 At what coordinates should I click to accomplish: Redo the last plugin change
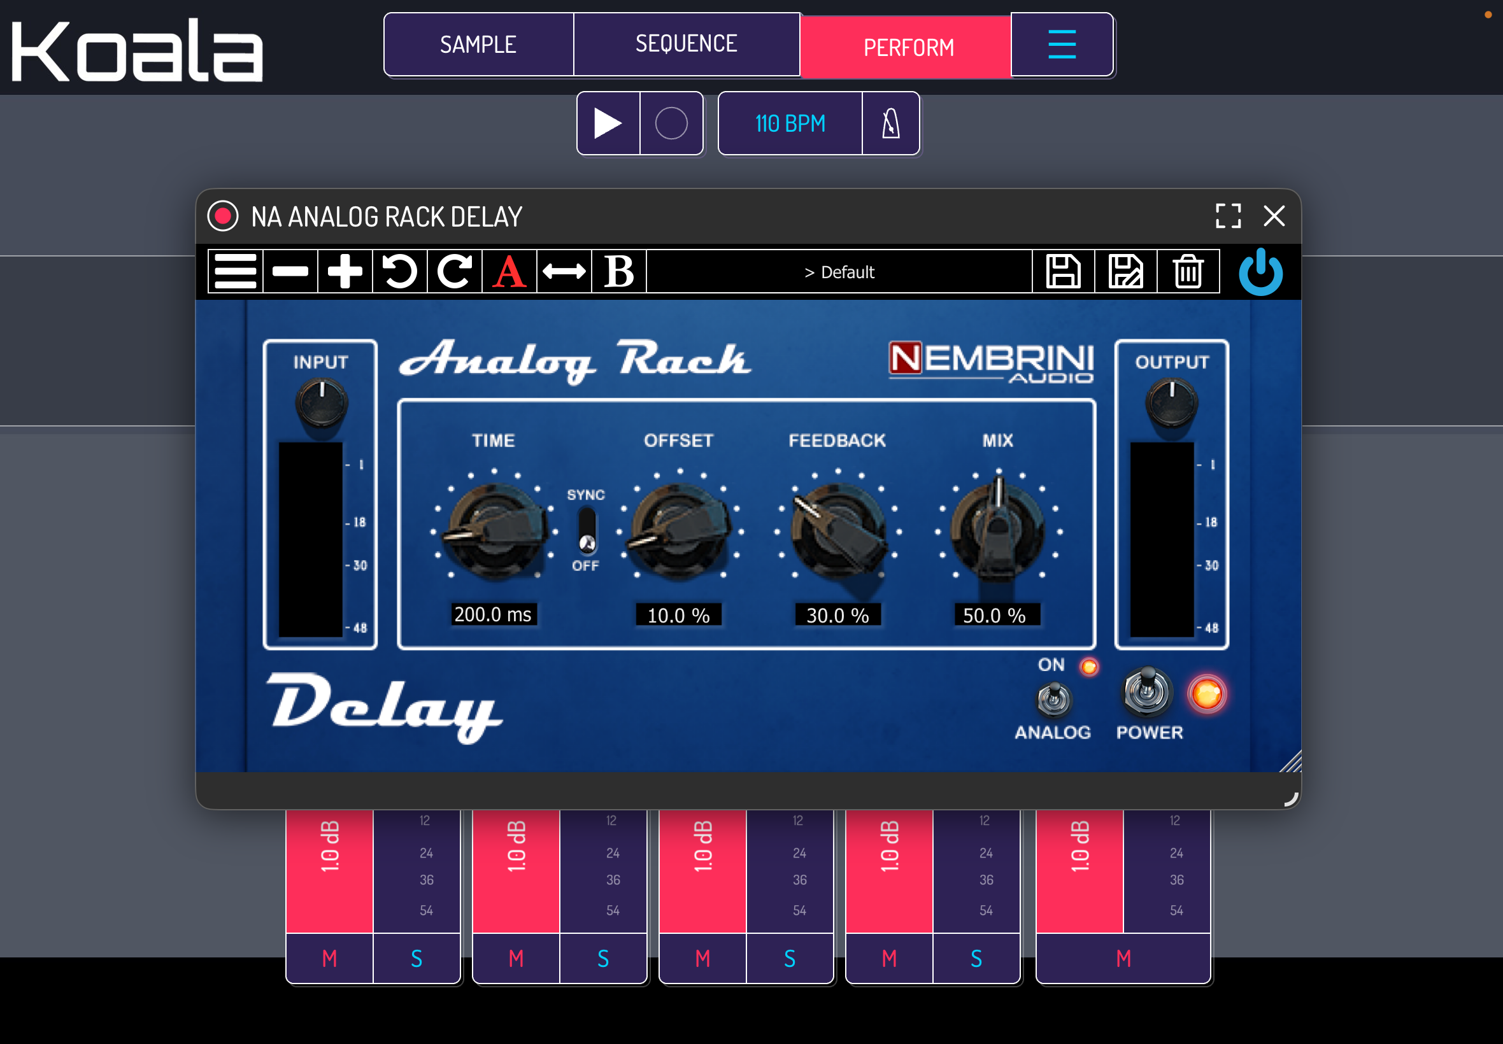[455, 271]
